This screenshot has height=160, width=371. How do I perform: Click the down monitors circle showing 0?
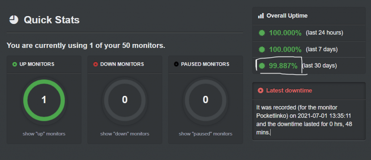click(x=125, y=100)
